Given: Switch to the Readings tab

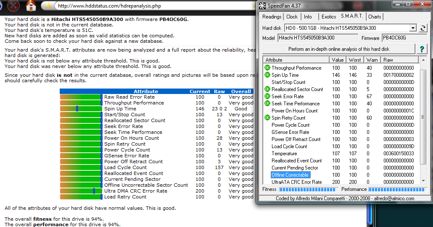Looking at the screenshot, I should [272, 17].
